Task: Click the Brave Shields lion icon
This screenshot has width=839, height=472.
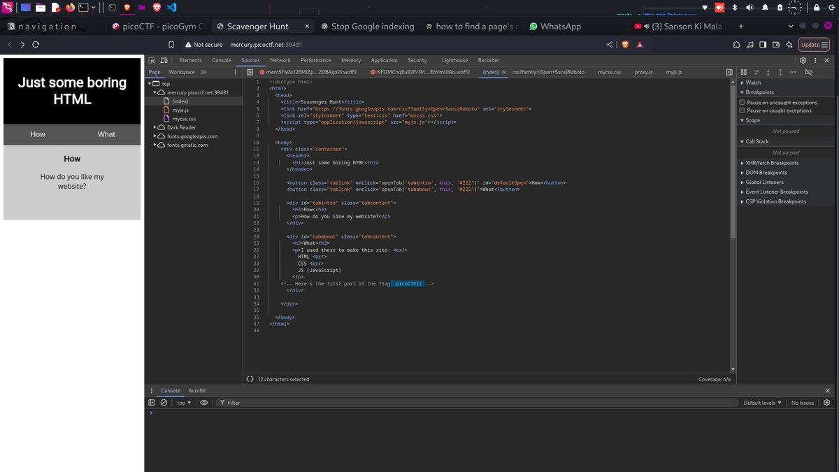Action: point(625,45)
